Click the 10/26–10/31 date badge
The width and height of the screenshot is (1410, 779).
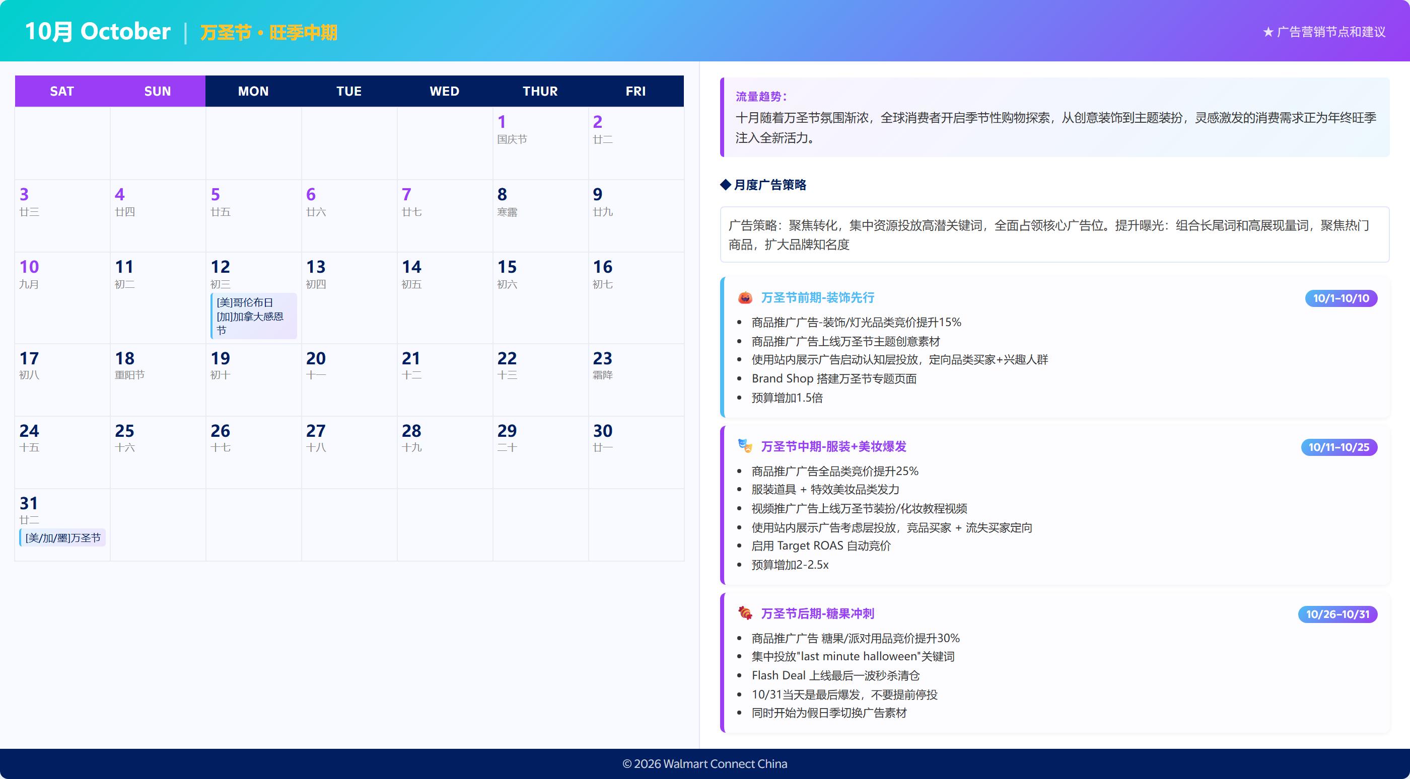click(x=1337, y=614)
